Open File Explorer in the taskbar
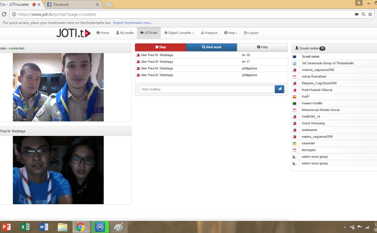Image resolution: width=377 pixels, height=233 pixels. (62, 226)
